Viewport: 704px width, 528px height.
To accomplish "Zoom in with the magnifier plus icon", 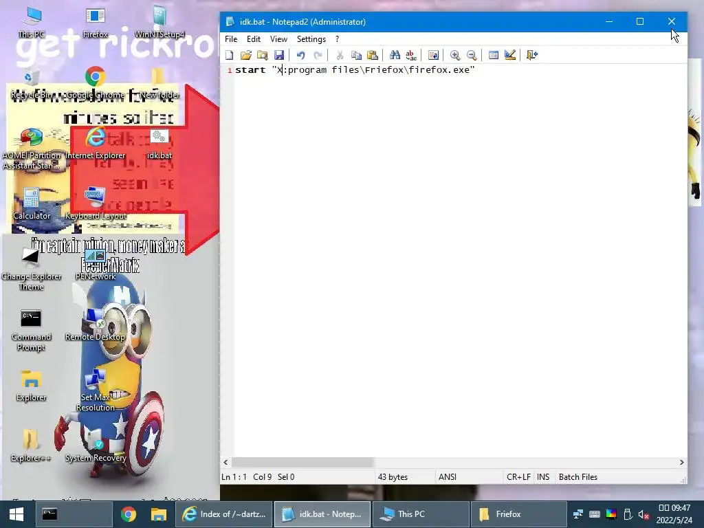I will point(455,55).
